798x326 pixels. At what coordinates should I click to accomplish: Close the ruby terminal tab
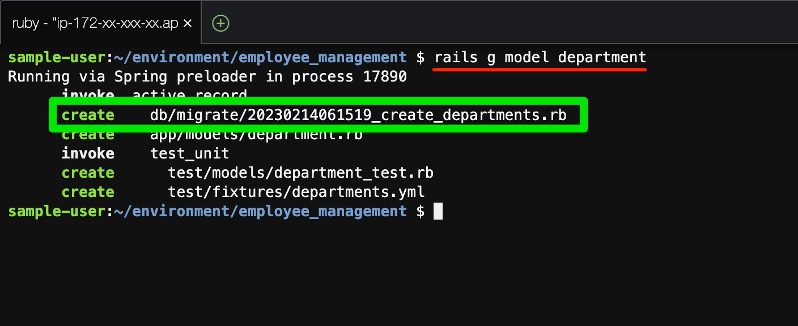pyautogui.click(x=188, y=23)
